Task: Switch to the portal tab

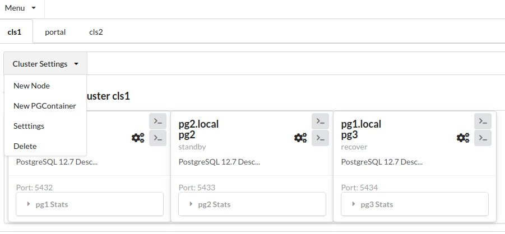Action: (55, 32)
